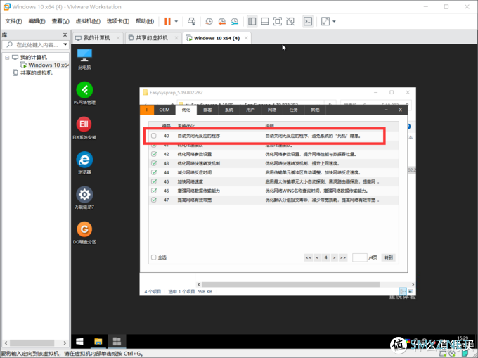Go to previous page with < button
The width and height of the screenshot is (478, 358).
(x=317, y=257)
